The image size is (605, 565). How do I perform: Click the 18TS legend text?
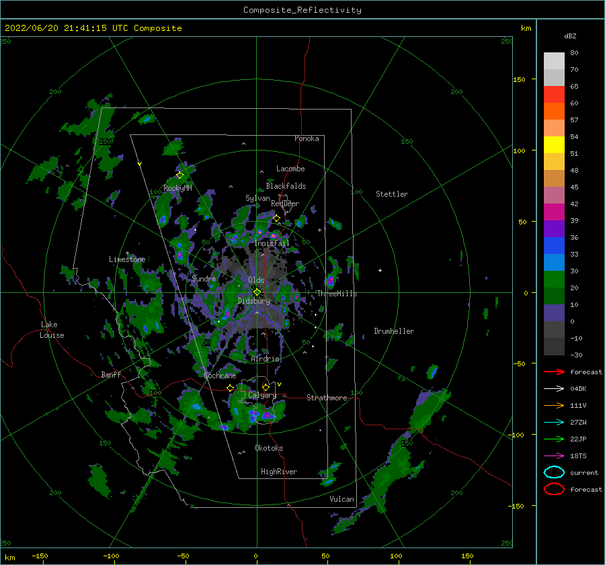point(578,456)
